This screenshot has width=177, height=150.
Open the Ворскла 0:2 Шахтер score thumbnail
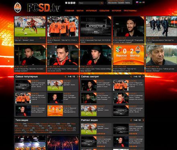click(x=128, y=55)
